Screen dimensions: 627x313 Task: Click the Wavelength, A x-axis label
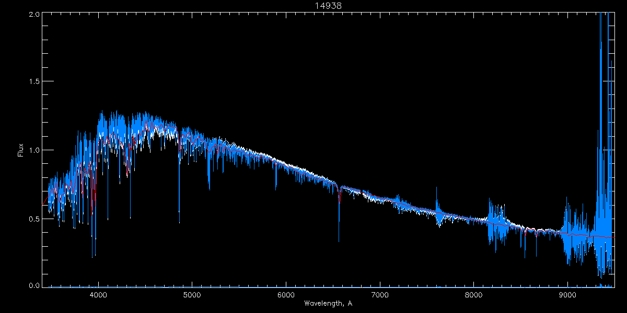(x=328, y=303)
